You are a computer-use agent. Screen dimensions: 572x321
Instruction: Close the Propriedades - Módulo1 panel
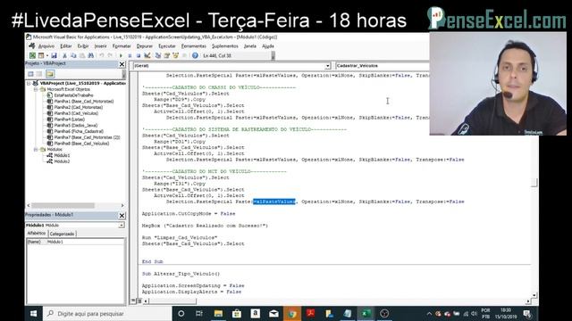[x=122, y=216]
